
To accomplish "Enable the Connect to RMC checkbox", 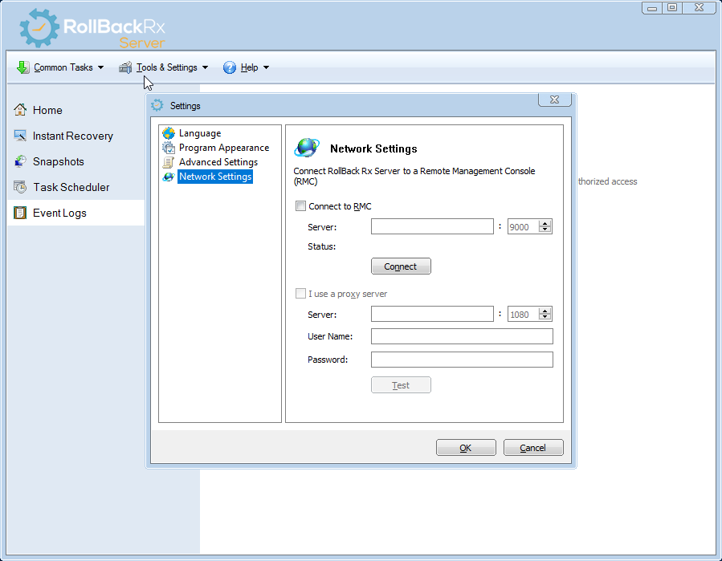I will pyautogui.click(x=300, y=205).
